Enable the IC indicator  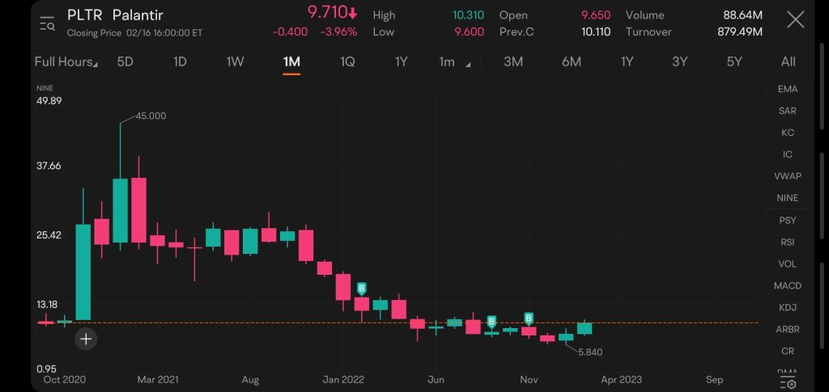click(787, 154)
